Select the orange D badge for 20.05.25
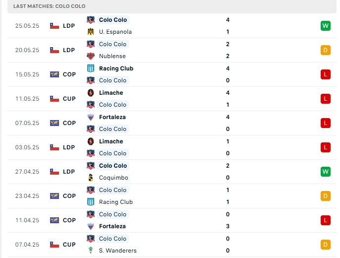The image size is (340, 258). pyautogui.click(x=325, y=50)
